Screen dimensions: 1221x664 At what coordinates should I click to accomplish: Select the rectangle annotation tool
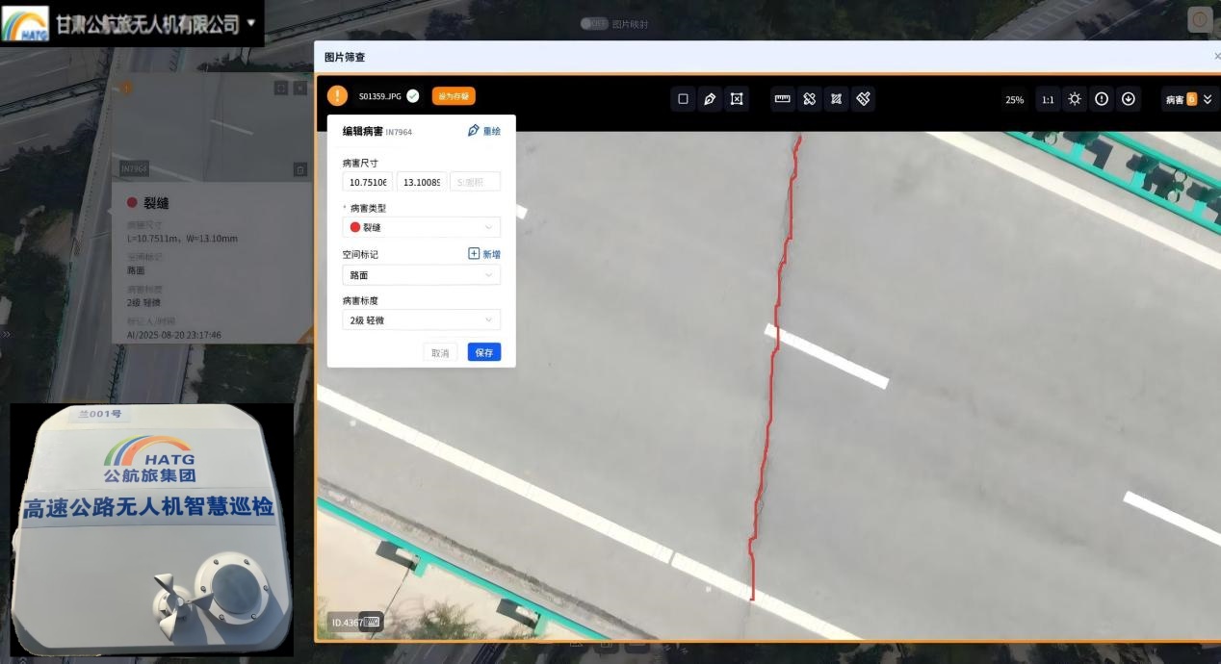click(x=683, y=99)
